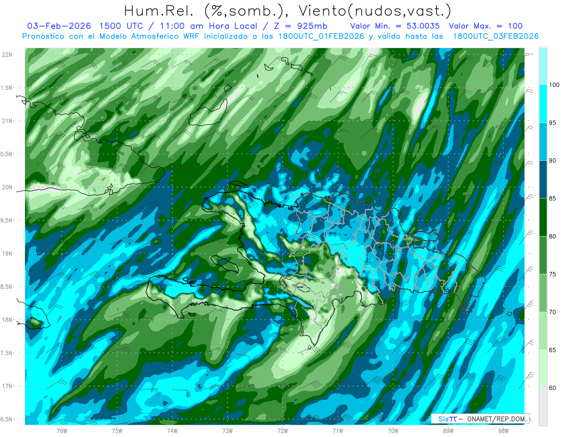Click the cyan 95–100 legend segment
565x437 pixels.
coord(543,104)
